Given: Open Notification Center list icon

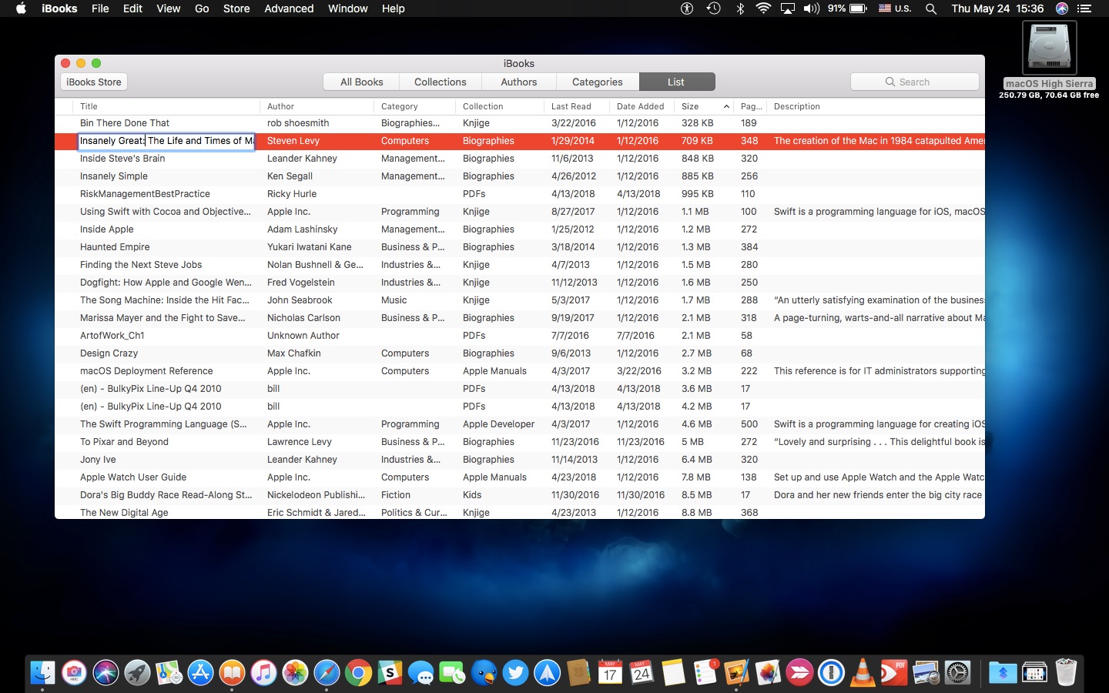Looking at the screenshot, I should [1084, 8].
